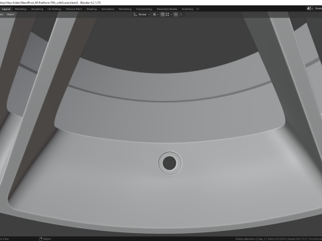
Task: Toggle proportional editing
Action: pos(176,15)
